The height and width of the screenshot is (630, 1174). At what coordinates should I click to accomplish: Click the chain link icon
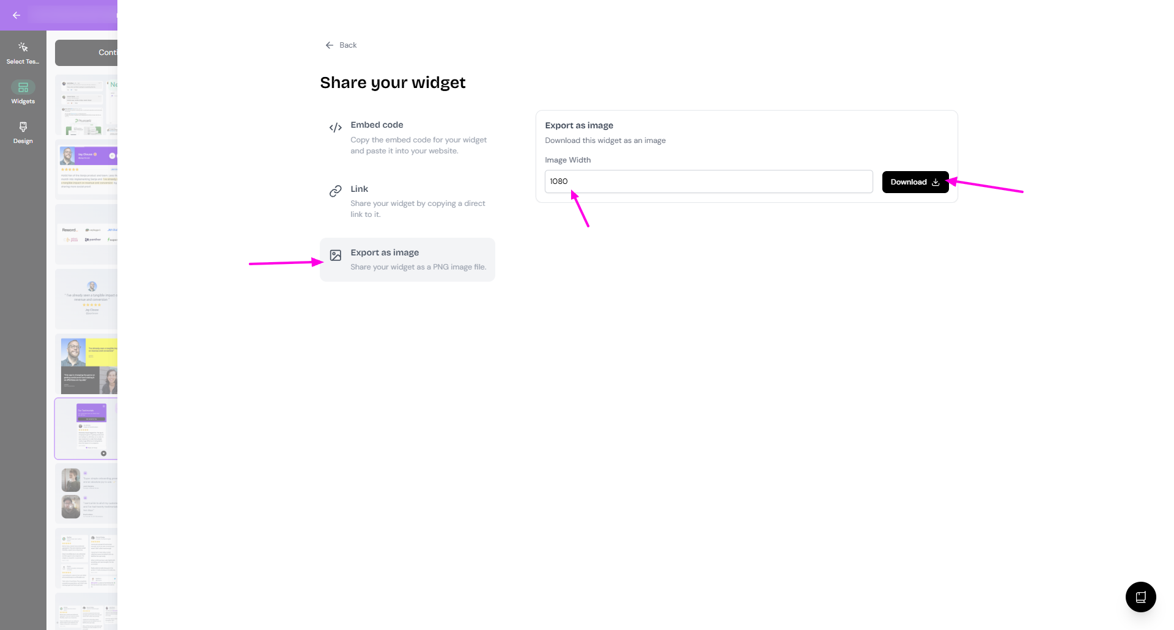coord(335,191)
